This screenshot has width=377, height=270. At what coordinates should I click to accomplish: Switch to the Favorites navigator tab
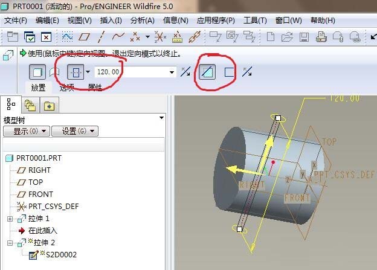point(50,105)
